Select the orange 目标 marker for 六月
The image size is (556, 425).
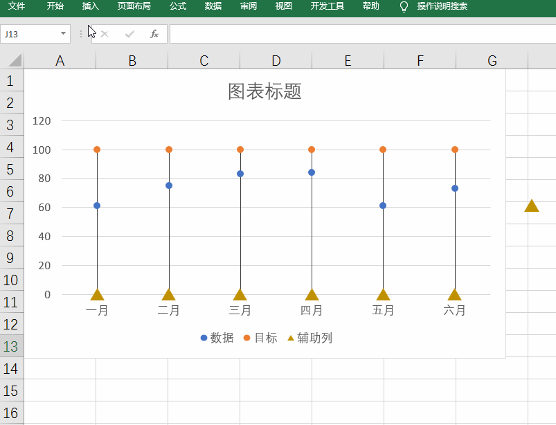(x=455, y=150)
